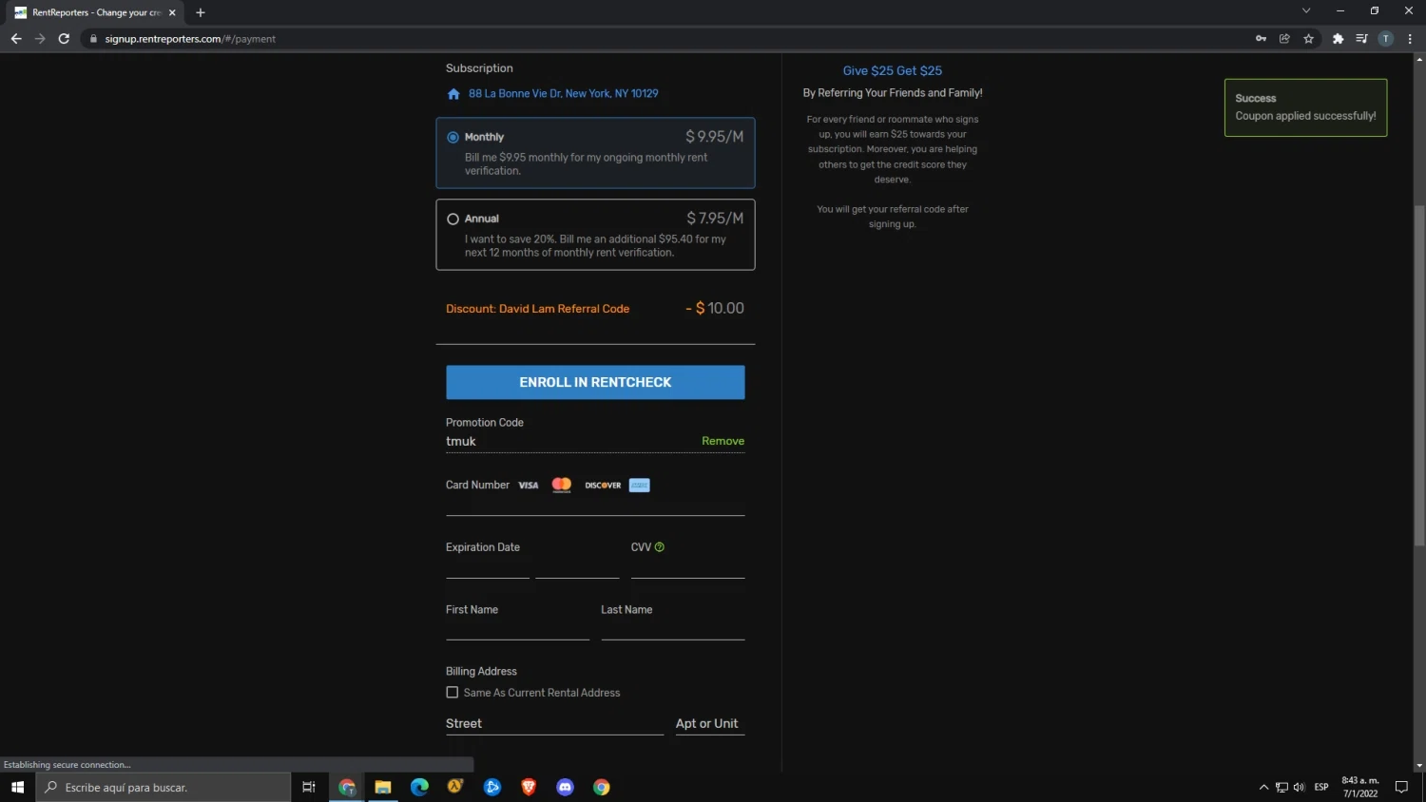This screenshot has height=802, width=1426.
Task: Go forward using the browser forward arrow
Action: pos(40,39)
